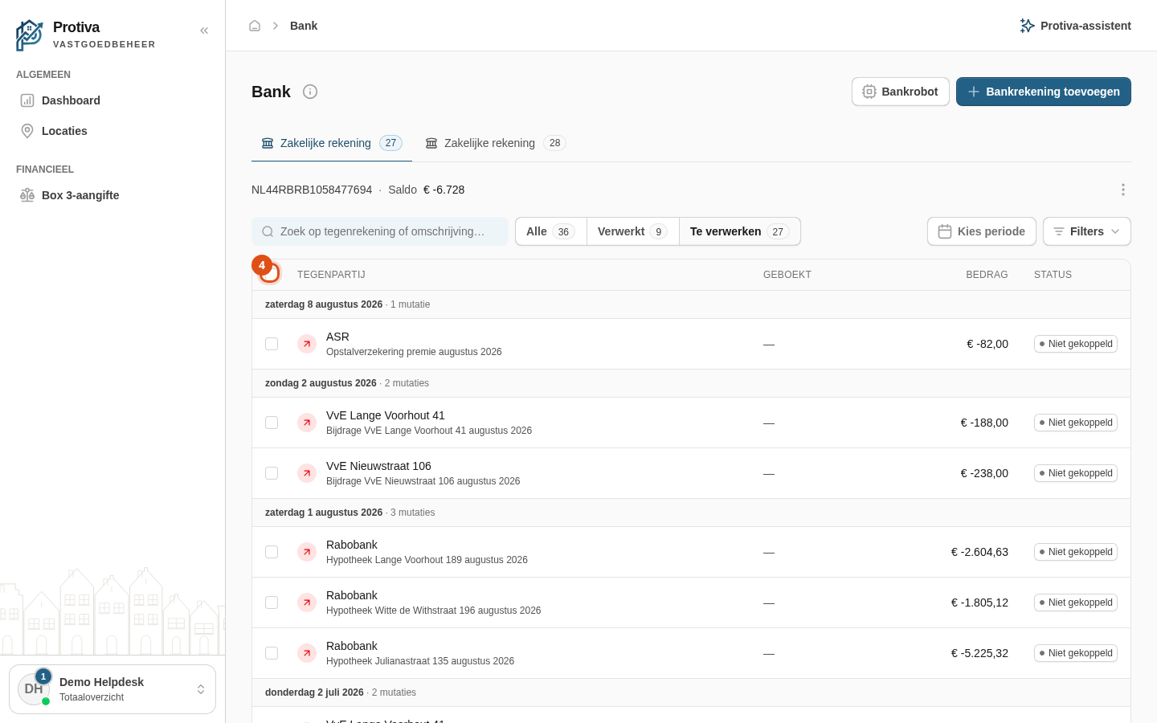1157x723 pixels.
Task: Click Bankrekening toevoegen button
Action: tap(1044, 92)
